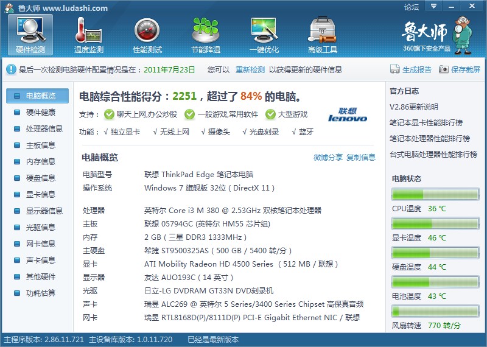Viewport: 487px width, 347px height.
Task: Open the 高级工具 toolbox icon
Action: coord(323,35)
